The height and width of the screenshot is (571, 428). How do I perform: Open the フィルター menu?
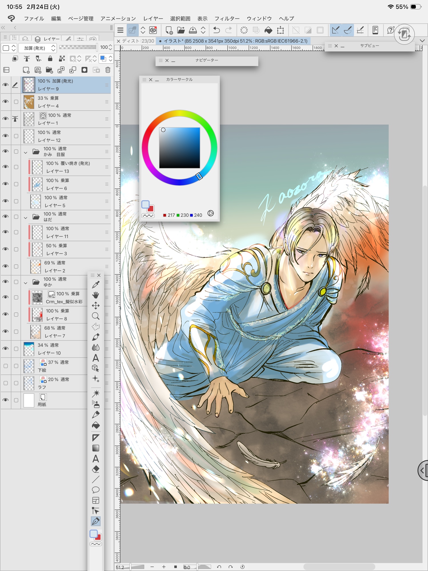click(x=227, y=19)
